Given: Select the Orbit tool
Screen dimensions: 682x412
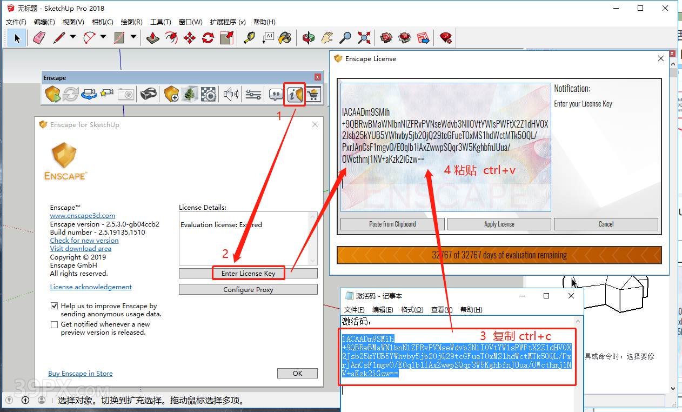Looking at the screenshot, I should click(309, 37).
